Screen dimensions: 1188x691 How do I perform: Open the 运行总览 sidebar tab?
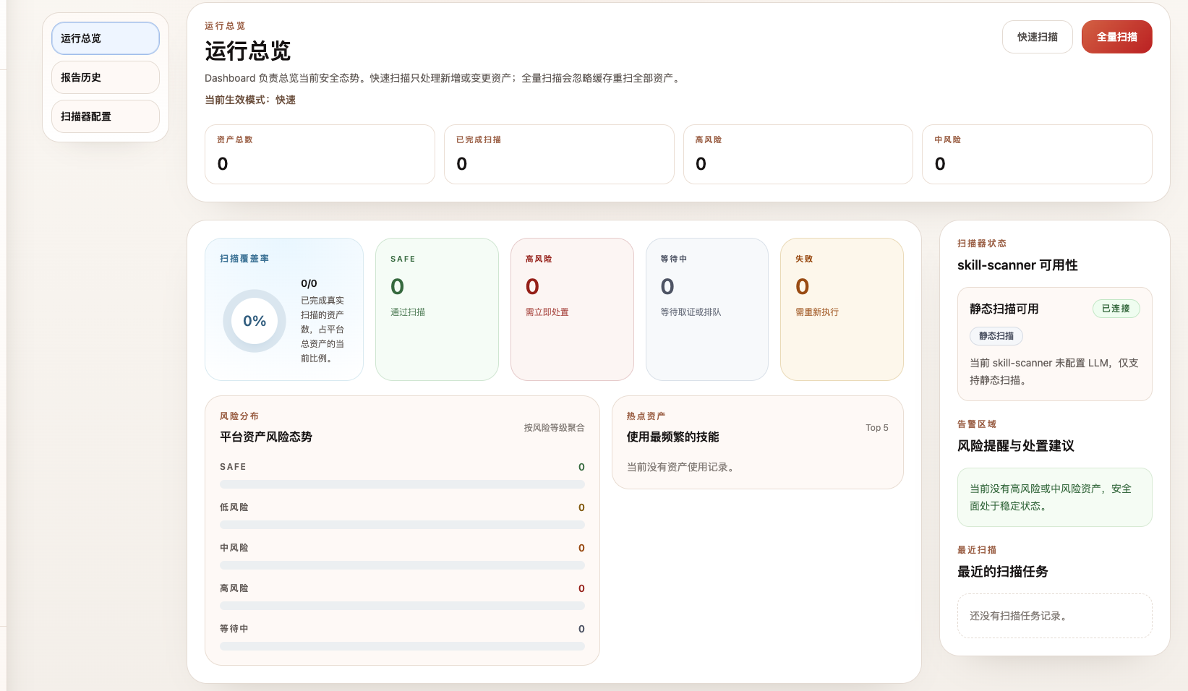click(x=106, y=38)
